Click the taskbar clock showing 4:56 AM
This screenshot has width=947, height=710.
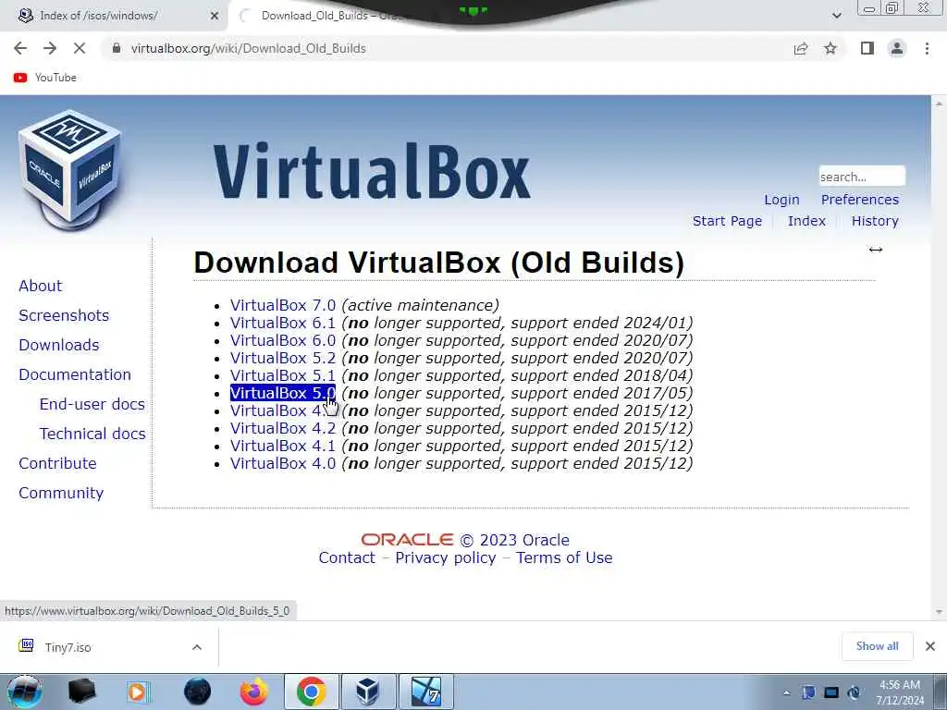click(x=900, y=692)
